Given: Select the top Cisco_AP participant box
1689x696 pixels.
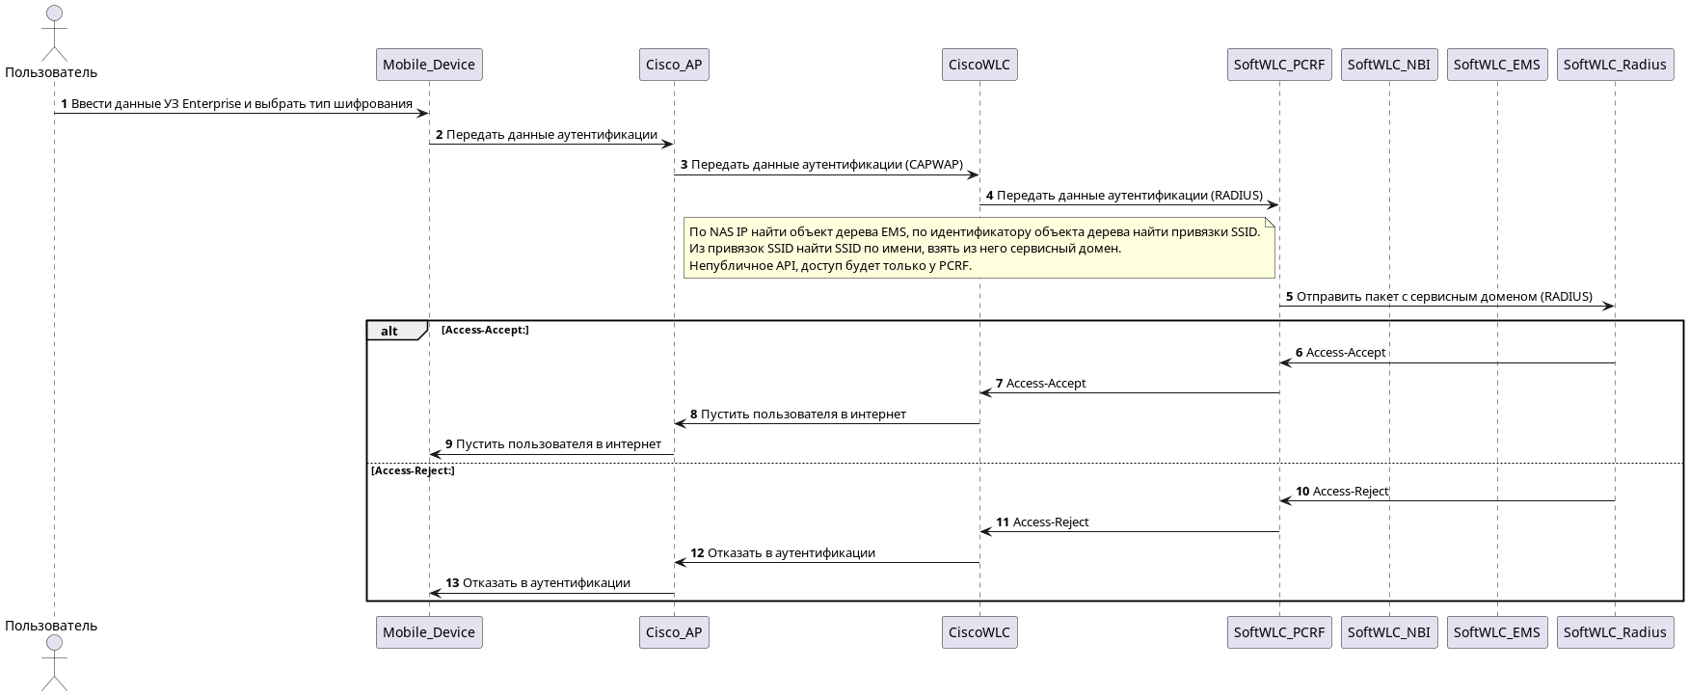Looking at the screenshot, I should coord(674,65).
